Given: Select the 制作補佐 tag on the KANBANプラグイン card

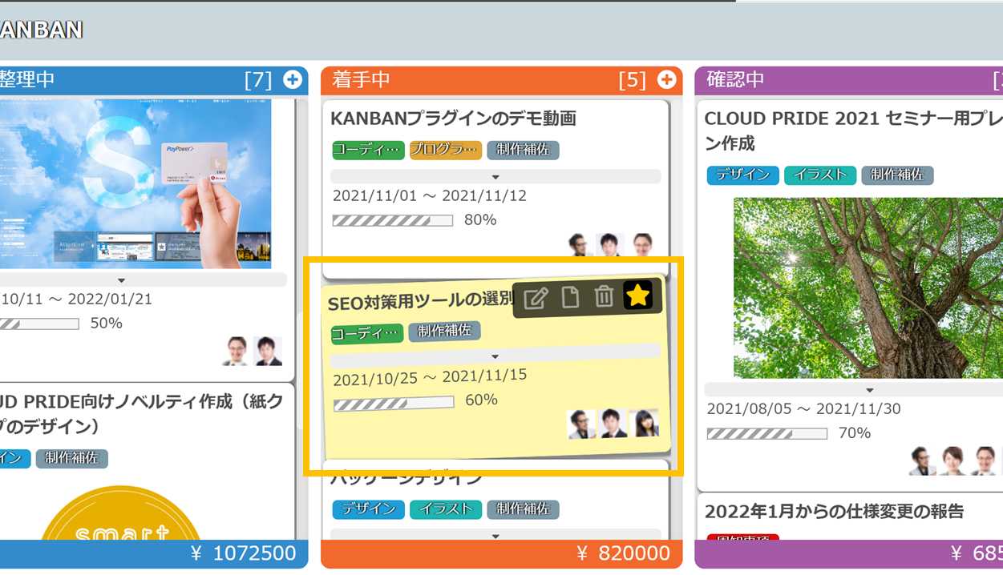Looking at the screenshot, I should [523, 150].
